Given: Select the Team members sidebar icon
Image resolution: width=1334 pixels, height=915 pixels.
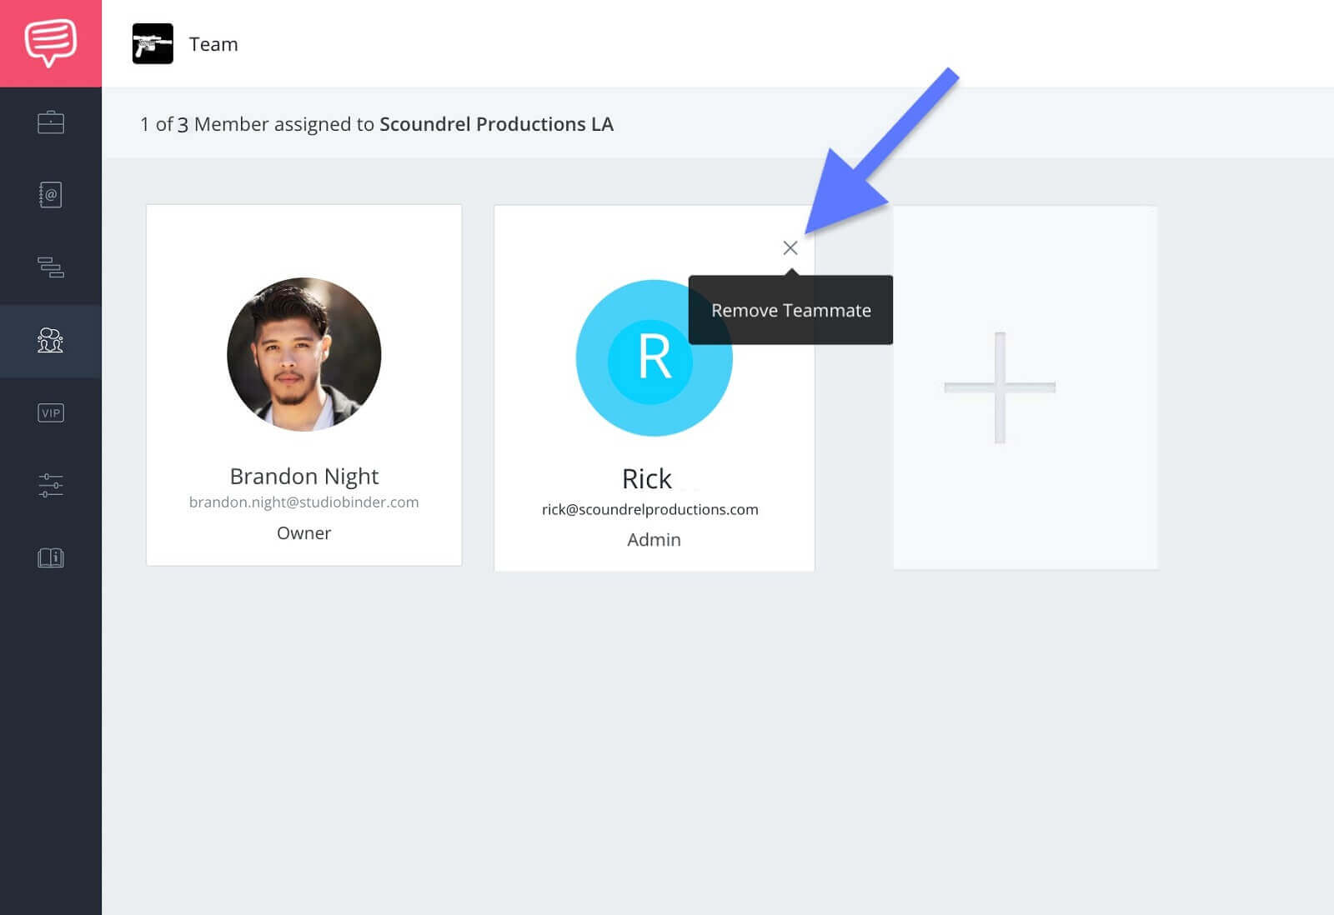Looking at the screenshot, I should coord(51,340).
